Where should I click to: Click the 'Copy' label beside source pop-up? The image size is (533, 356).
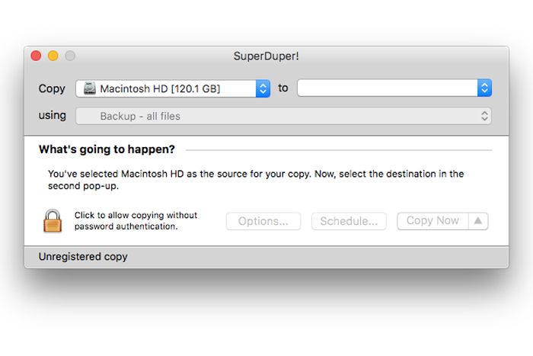(x=52, y=88)
